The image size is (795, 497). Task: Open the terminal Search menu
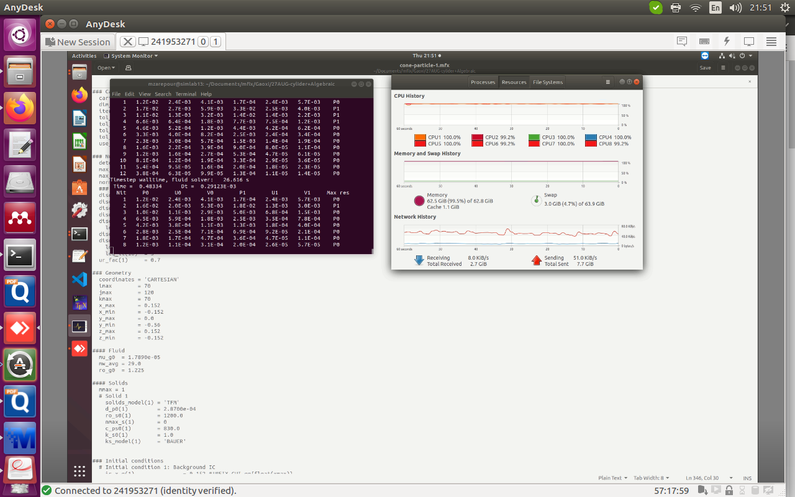163,94
